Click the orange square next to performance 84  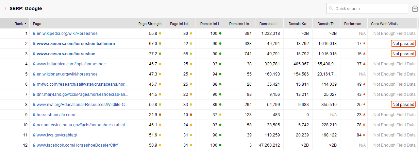click(364, 135)
